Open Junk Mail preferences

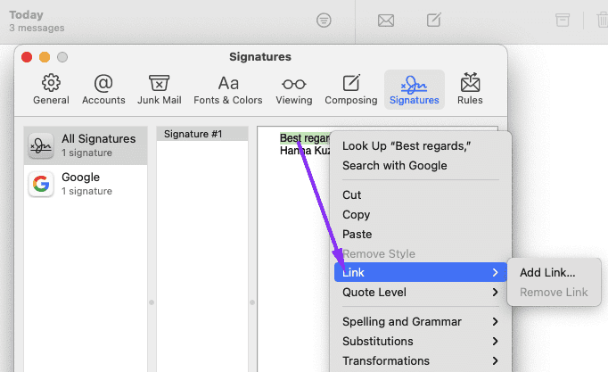pyautogui.click(x=160, y=89)
